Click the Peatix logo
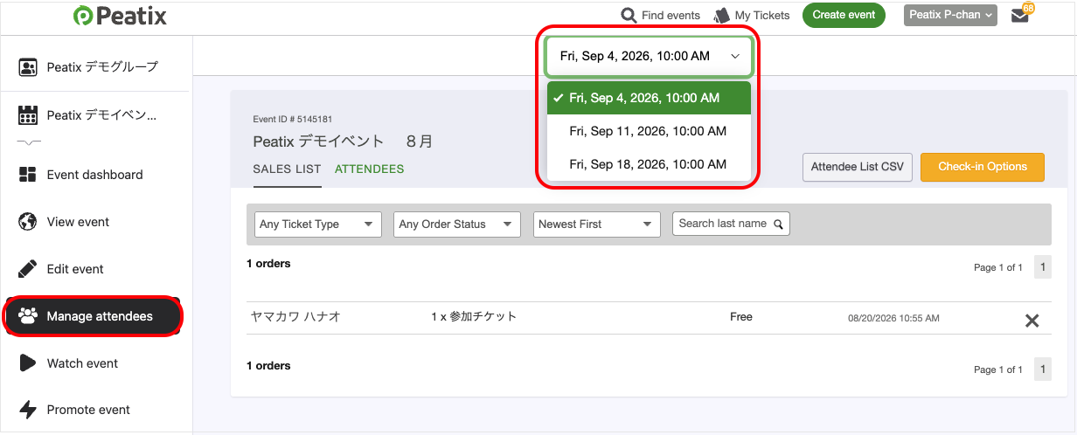1077x435 pixels. (120, 16)
